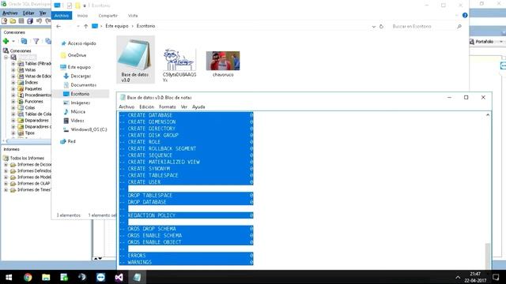Open the address bar history dropdown
Viewport: 506px width, 284px height.
click(x=373, y=27)
